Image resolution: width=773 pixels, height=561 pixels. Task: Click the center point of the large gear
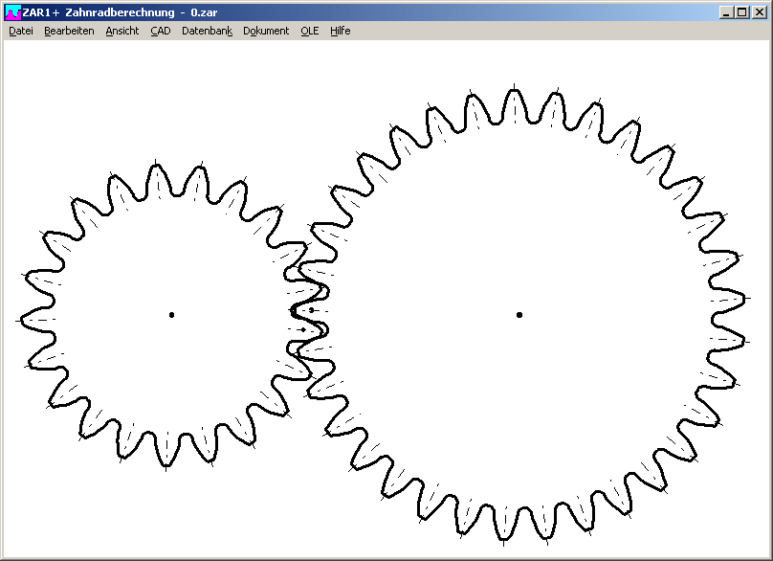click(519, 315)
